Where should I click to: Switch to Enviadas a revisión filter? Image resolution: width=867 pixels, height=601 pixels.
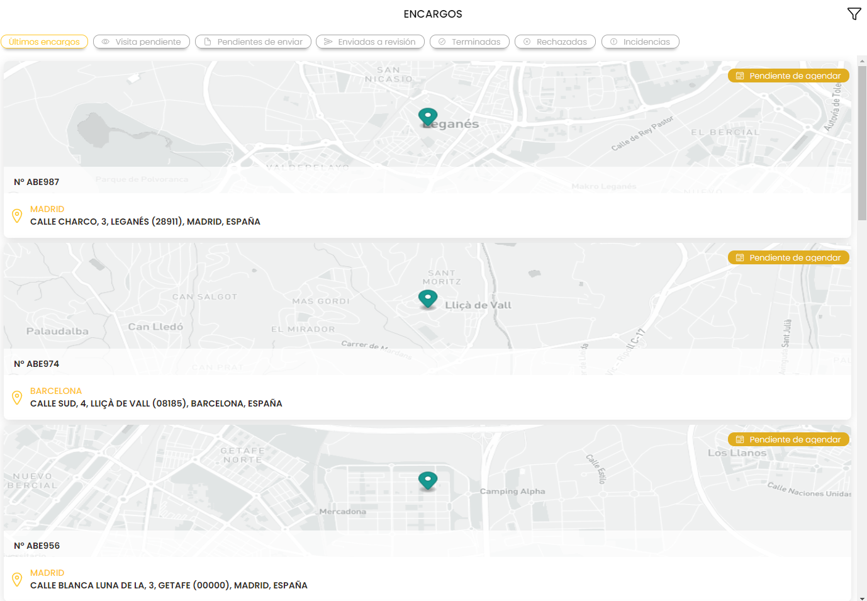[370, 42]
